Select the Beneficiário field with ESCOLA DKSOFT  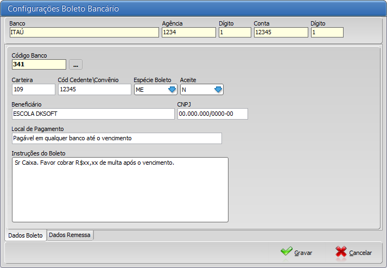coord(93,114)
